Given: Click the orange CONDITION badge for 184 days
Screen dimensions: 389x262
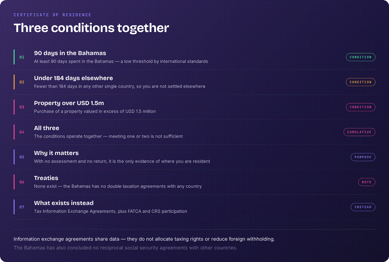Looking at the screenshot, I should point(361,82).
